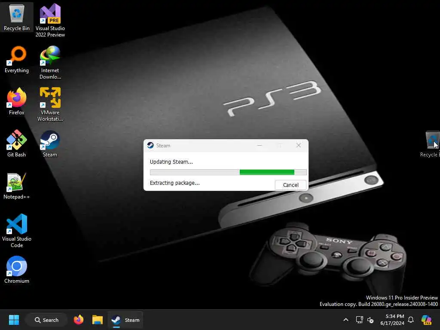Open File Explorer from the taskbar
Viewport: 440px width, 330px height.
pos(98,320)
